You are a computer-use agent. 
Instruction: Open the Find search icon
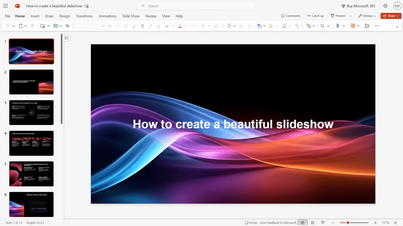323,26
